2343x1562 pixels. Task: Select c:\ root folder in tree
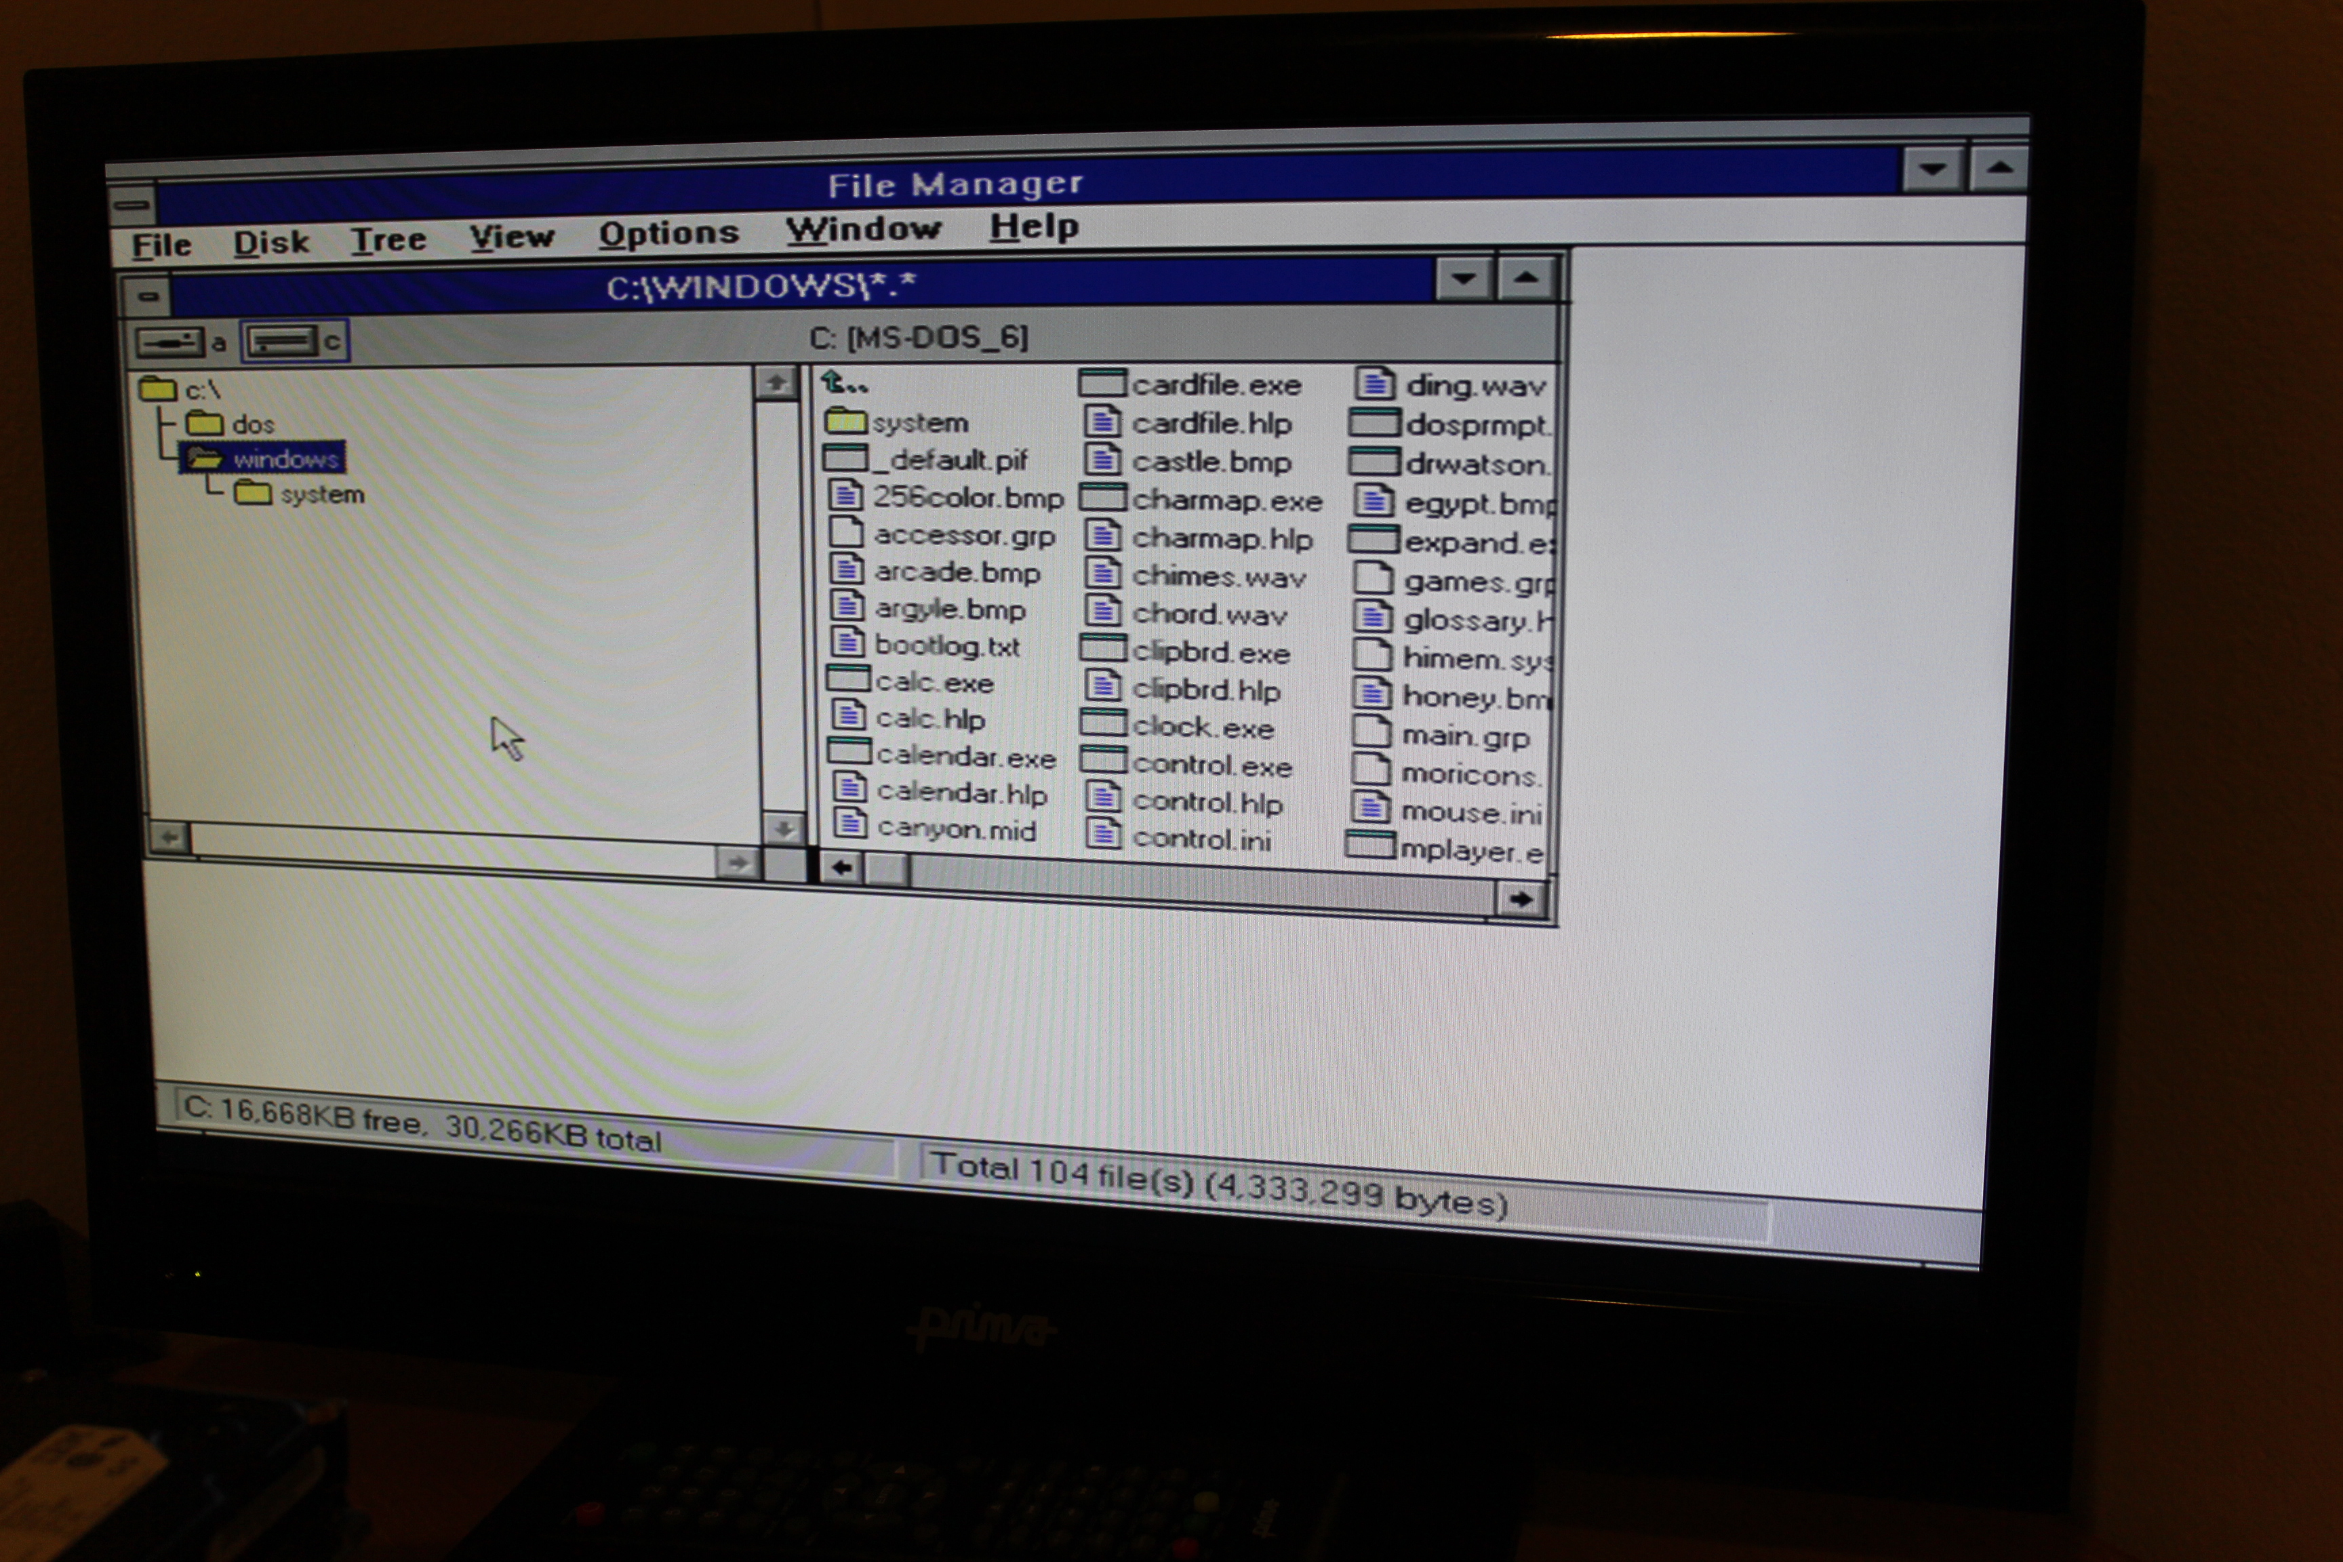coord(179,388)
